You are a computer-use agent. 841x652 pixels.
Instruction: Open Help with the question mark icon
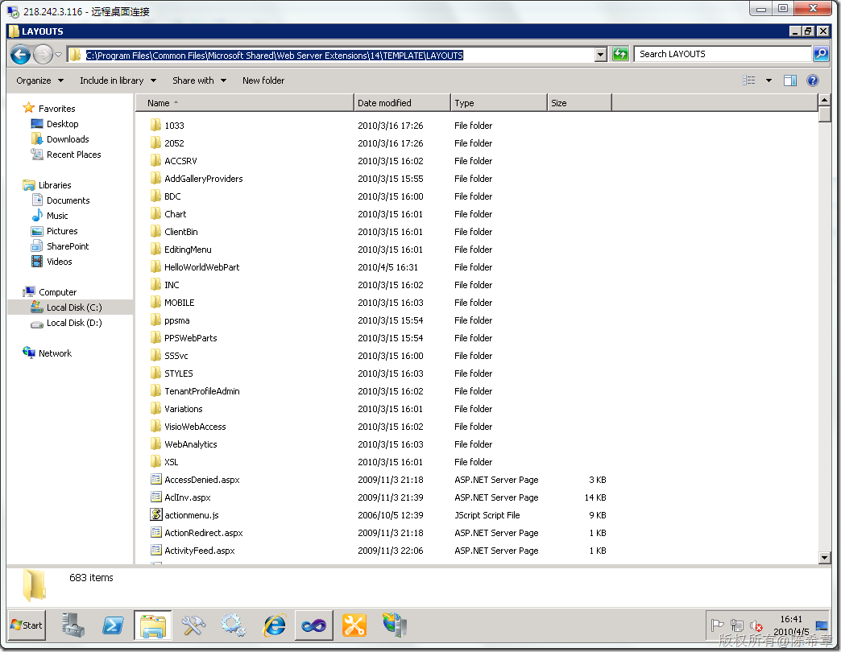pos(813,80)
